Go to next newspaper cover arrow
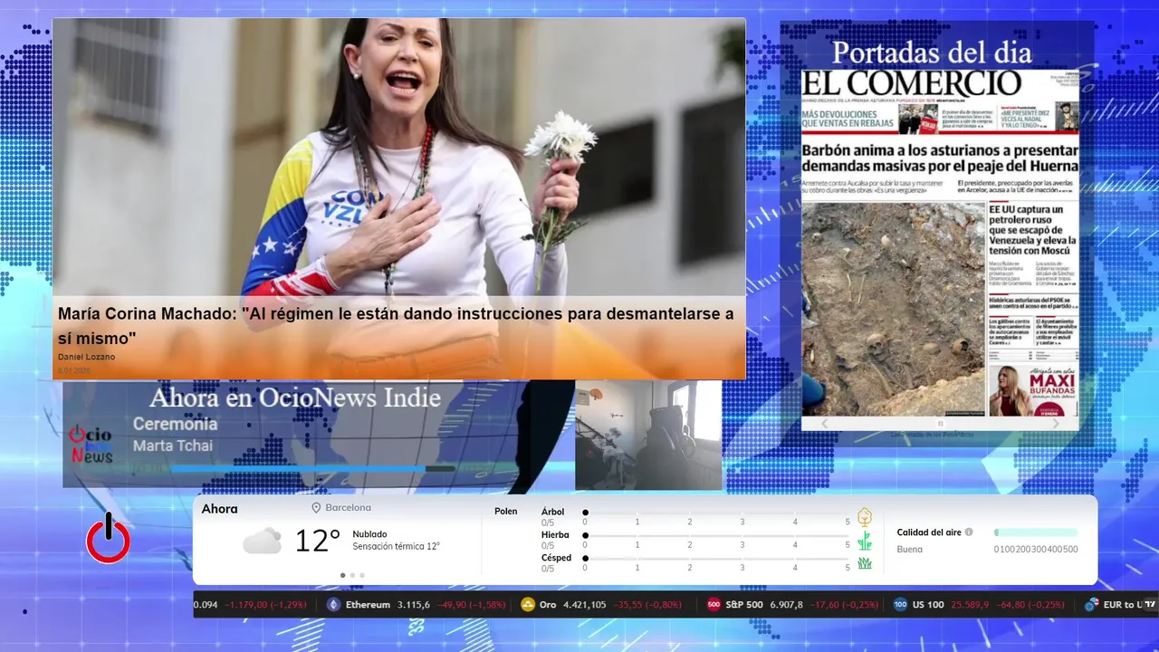The width and height of the screenshot is (1159, 652). click(x=1056, y=424)
